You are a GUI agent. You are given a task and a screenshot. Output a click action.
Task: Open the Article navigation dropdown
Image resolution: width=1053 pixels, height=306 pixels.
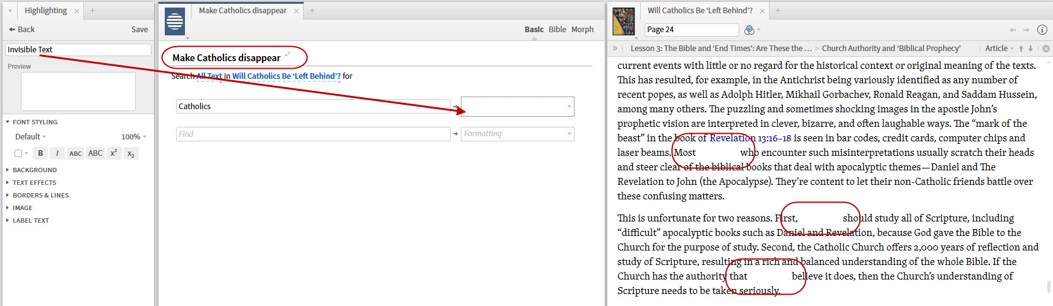point(999,48)
